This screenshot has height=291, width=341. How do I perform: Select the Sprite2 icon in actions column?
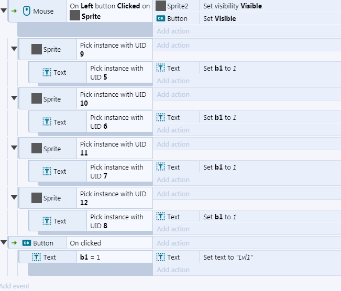click(x=161, y=6)
